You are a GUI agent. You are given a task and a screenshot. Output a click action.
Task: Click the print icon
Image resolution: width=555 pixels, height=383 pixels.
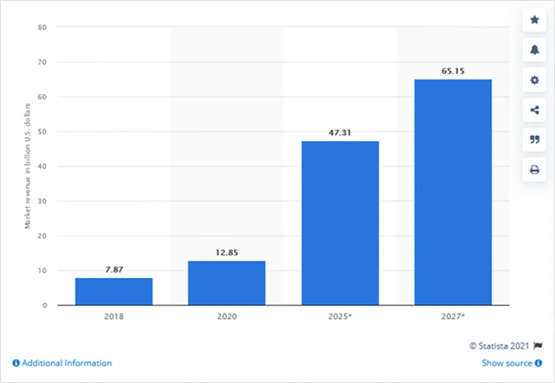534,170
